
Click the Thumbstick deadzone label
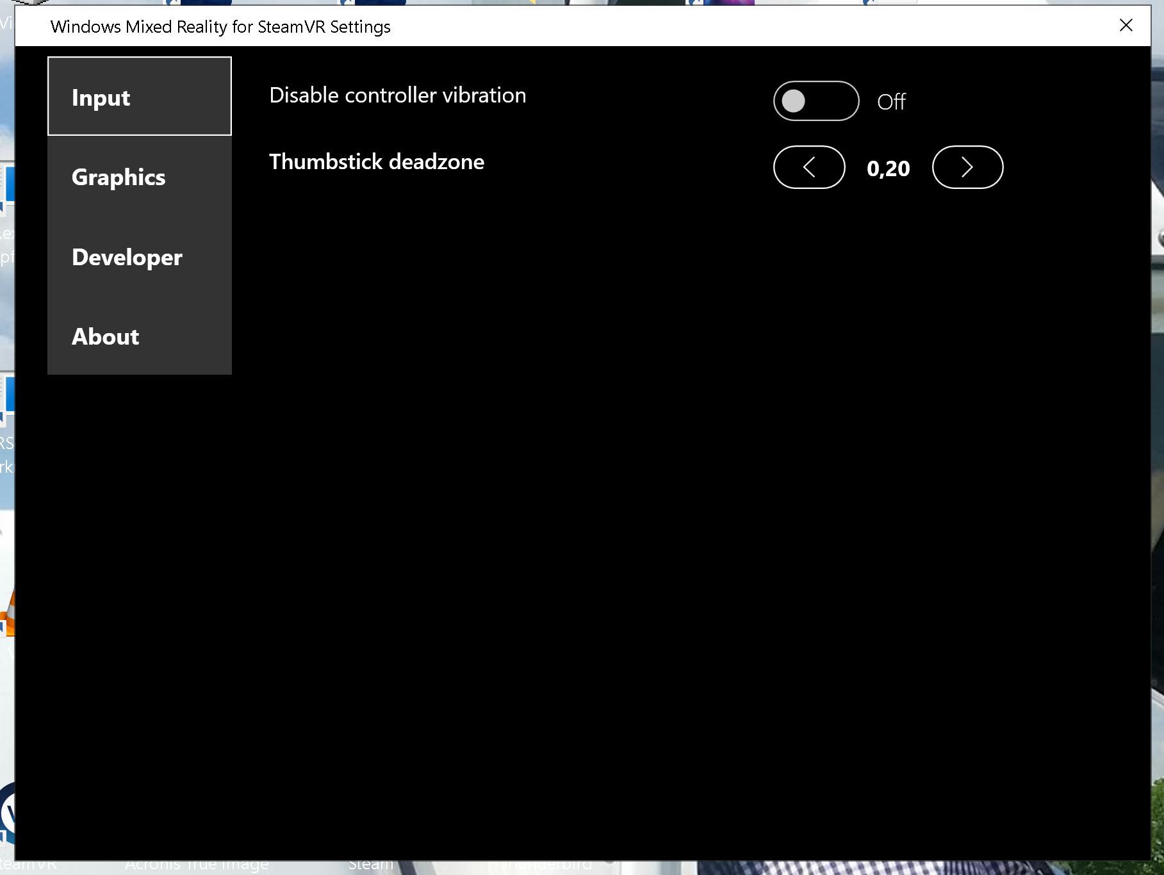(377, 161)
